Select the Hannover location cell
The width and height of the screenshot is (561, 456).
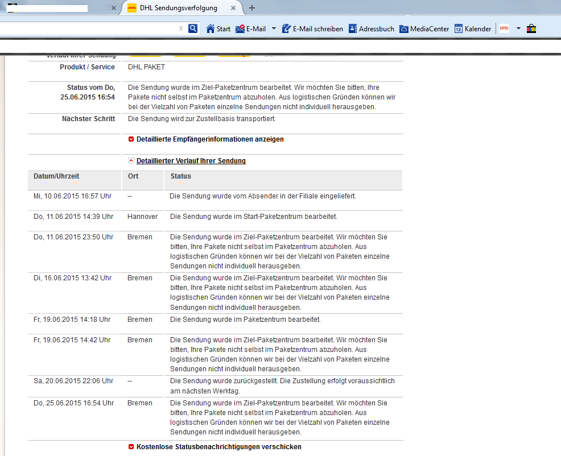tap(142, 217)
